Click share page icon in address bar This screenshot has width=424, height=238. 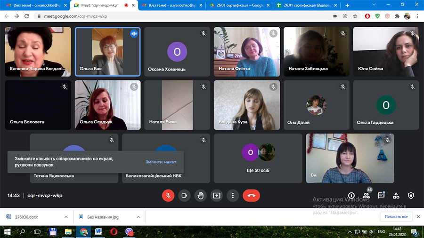click(x=345, y=16)
